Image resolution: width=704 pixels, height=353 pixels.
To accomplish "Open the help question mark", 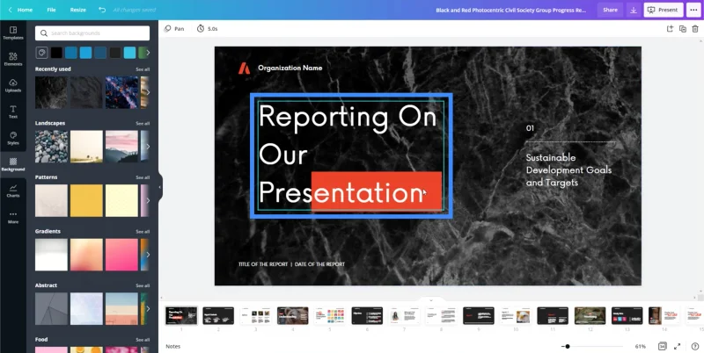I will (695, 346).
